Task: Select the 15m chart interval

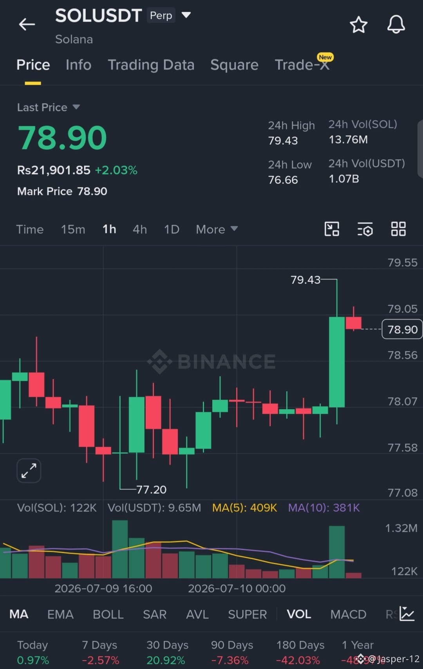Action: point(73,229)
